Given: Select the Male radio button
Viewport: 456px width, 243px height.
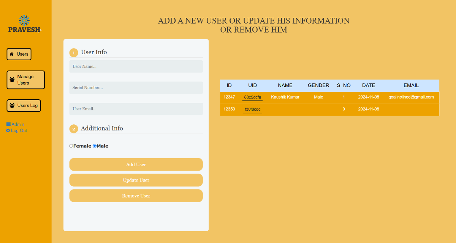Looking at the screenshot, I should [95, 146].
